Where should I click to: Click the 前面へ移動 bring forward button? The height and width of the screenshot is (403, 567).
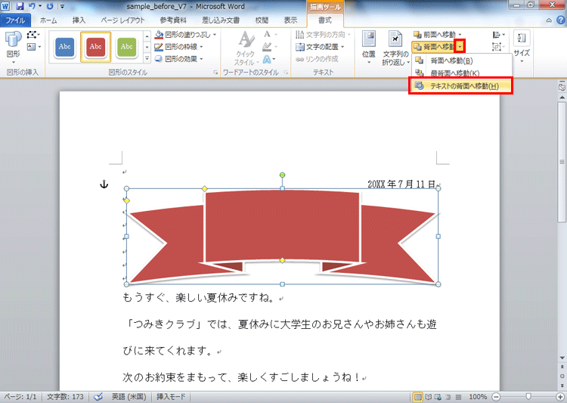(435, 35)
